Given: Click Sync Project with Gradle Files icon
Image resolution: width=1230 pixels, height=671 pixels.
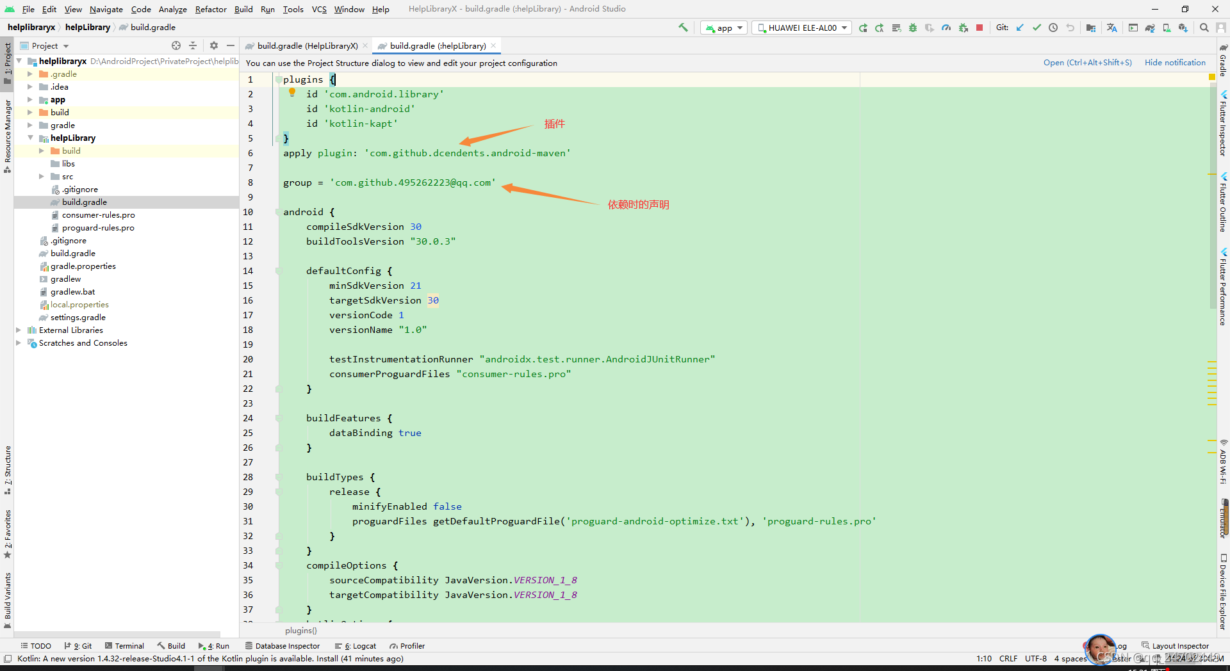Looking at the screenshot, I should click(x=1150, y=28).
